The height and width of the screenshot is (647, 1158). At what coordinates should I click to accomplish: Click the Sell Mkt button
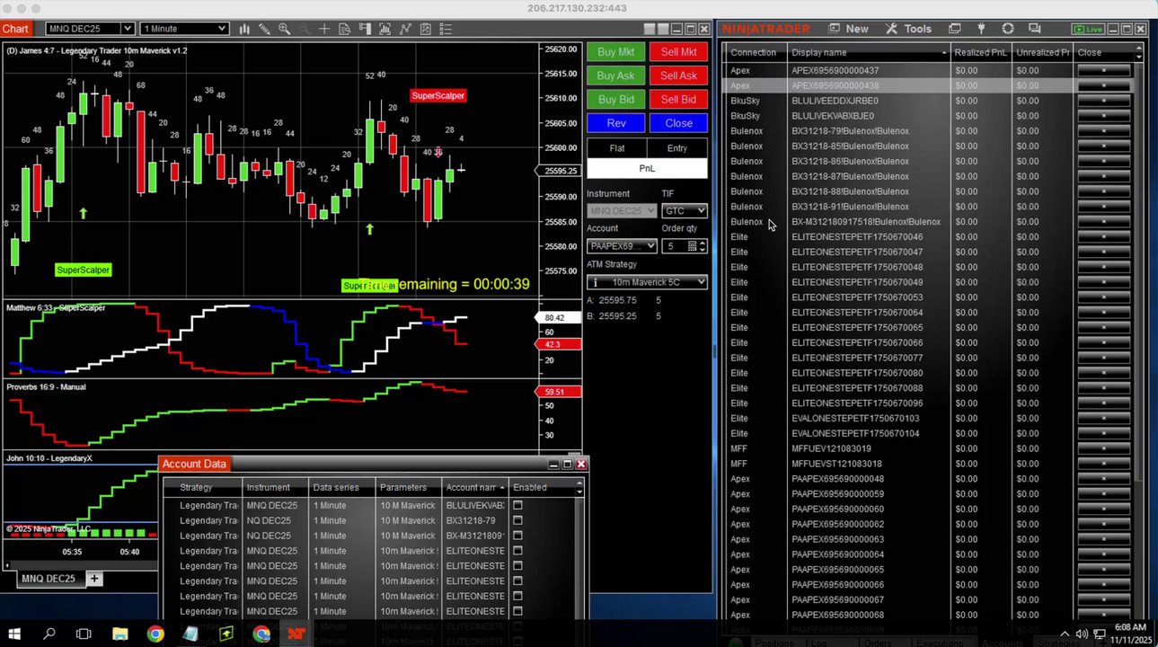tap(678, 52)
